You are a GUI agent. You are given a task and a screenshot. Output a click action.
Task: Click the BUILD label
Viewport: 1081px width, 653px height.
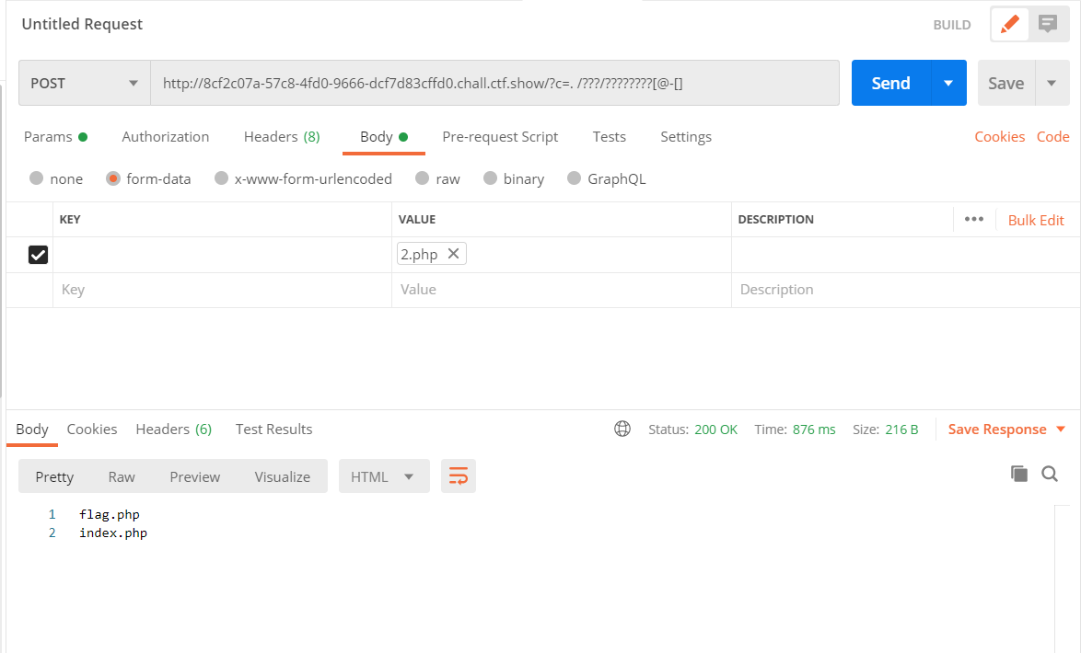(x=951, y=25)
